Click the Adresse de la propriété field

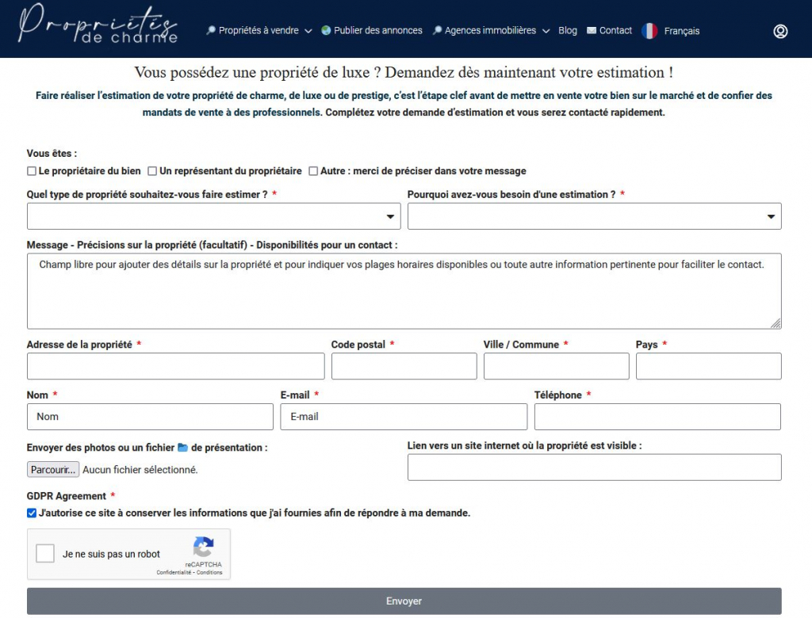pyautogui.click(x=175, y=366)
